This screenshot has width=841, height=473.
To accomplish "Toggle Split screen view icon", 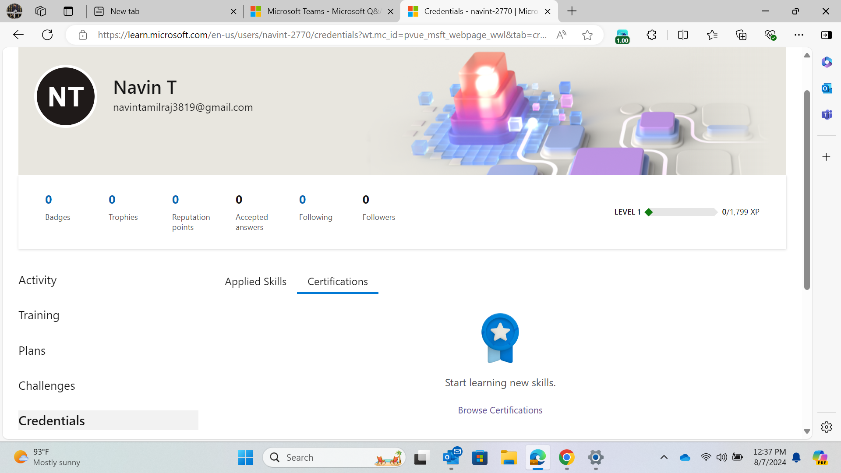I will coord(683,35).
